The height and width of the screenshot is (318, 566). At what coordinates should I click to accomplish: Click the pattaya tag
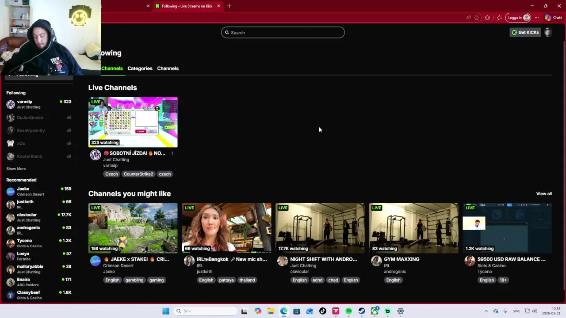click(x=226, y=280)
